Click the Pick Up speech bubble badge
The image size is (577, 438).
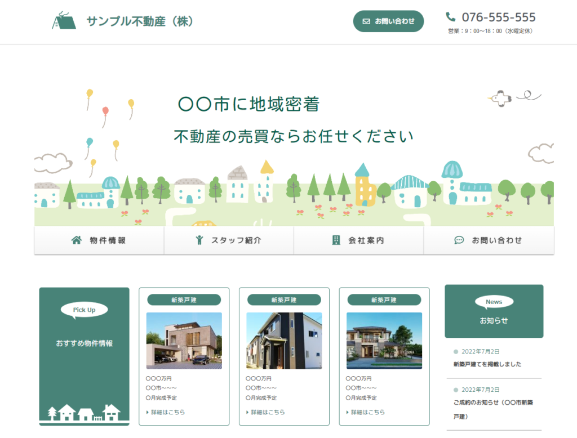84,310
